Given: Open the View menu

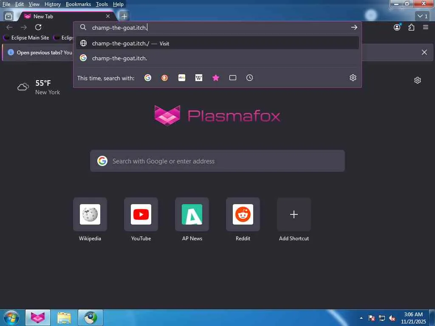Looking at the screenshot, I should 34,4.
